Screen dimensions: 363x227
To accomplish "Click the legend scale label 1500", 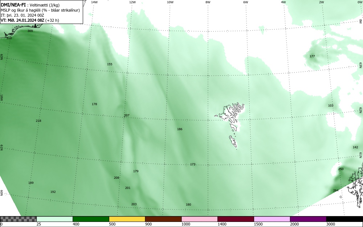I will click(x=258, y=224).
